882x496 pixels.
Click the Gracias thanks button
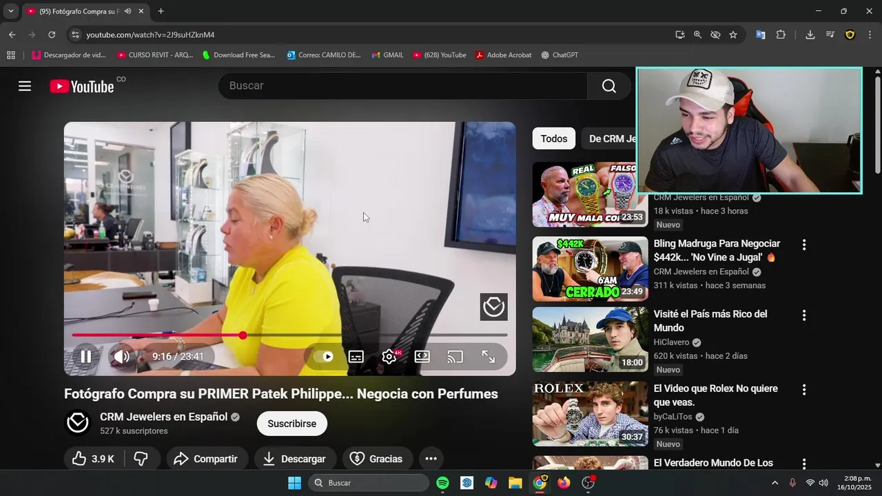[377, 459]
